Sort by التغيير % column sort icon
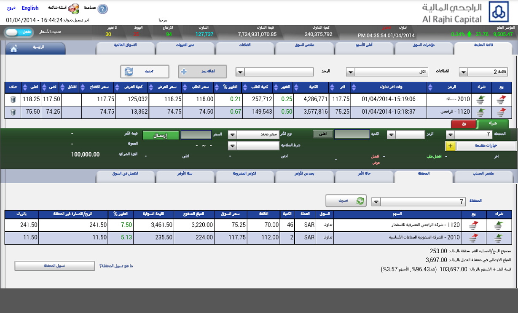The height and width of the screenshot is (313, 518). (x=217, y=87)
